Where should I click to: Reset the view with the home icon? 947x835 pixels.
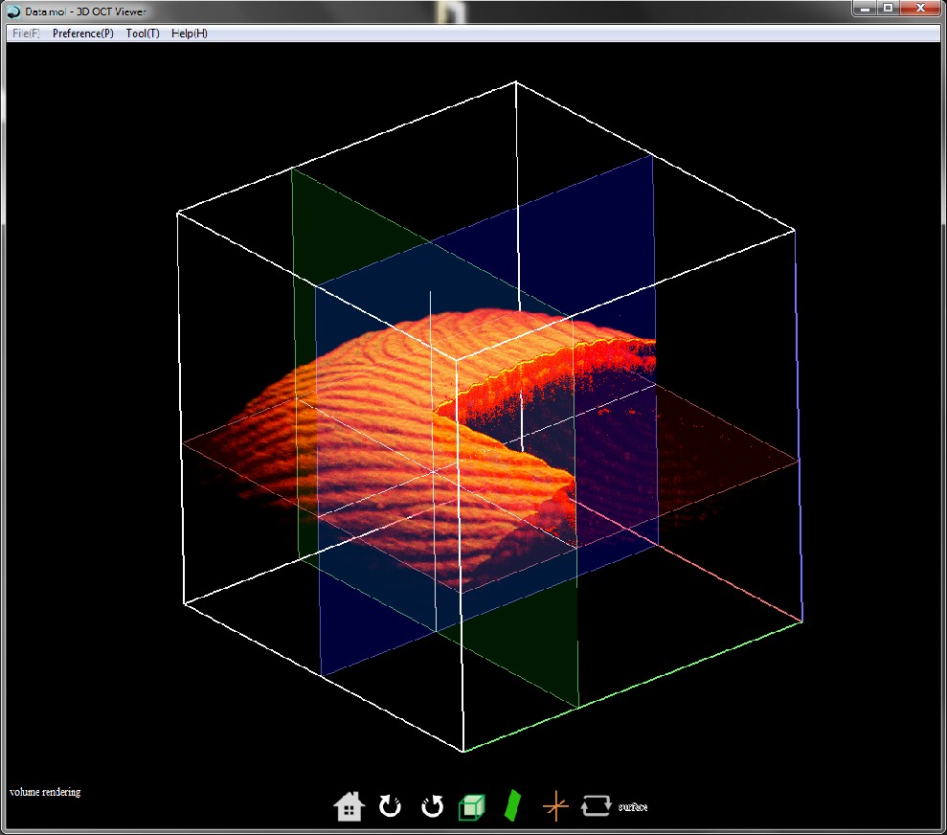(x=349, y=806)
